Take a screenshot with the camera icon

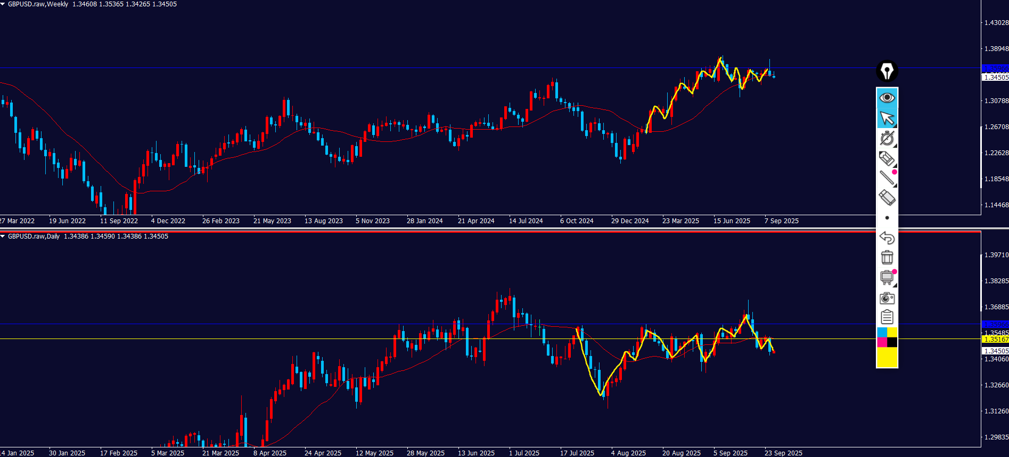[x=887, y=298]
